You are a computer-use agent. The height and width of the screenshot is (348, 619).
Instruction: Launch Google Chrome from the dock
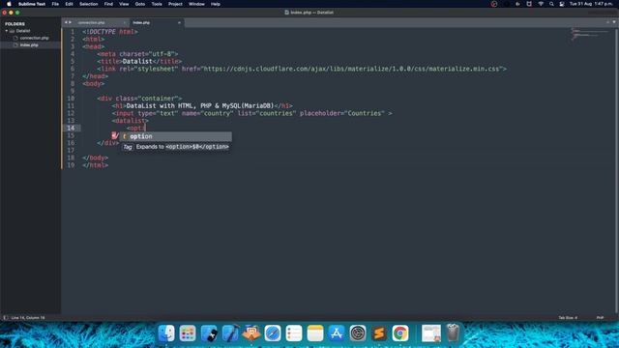(400, 333)
